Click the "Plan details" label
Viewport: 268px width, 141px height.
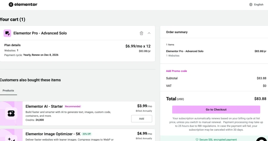pyautogui.click(x=13, y=45)
